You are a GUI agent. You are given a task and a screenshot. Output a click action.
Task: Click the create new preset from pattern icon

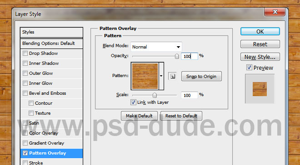173,76
